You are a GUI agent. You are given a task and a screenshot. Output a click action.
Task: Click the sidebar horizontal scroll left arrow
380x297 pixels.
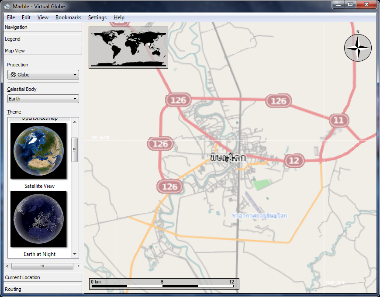[x=7, y=266]
